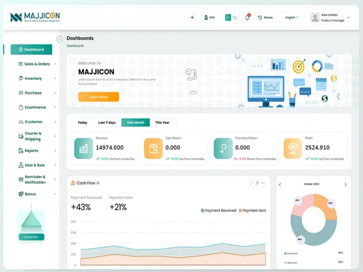Viewport: 363px width, 272px height.
Task: Open notifications bell icon
Action: pos(247,17)
